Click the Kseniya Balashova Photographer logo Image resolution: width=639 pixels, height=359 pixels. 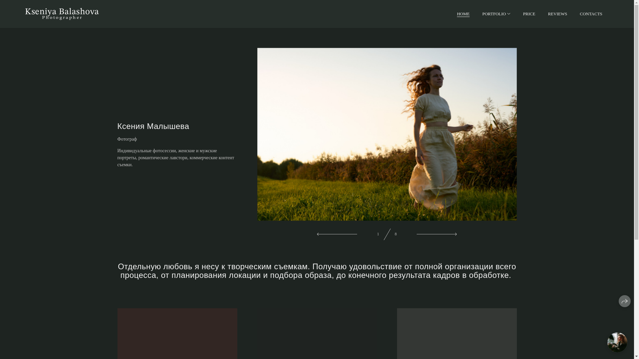click(62, 14)
